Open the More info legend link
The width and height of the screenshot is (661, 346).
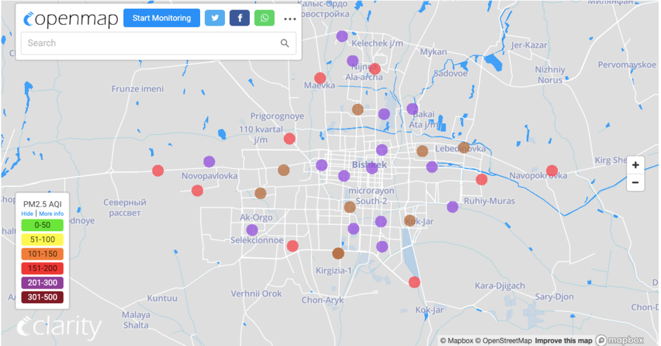51,214
